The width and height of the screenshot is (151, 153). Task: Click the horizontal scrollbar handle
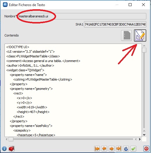[x=11, y=139]
